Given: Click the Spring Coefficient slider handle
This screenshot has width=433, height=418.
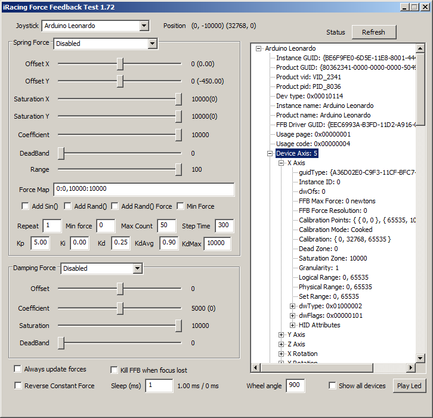Looking at the screenshot, I should [178, 135].
